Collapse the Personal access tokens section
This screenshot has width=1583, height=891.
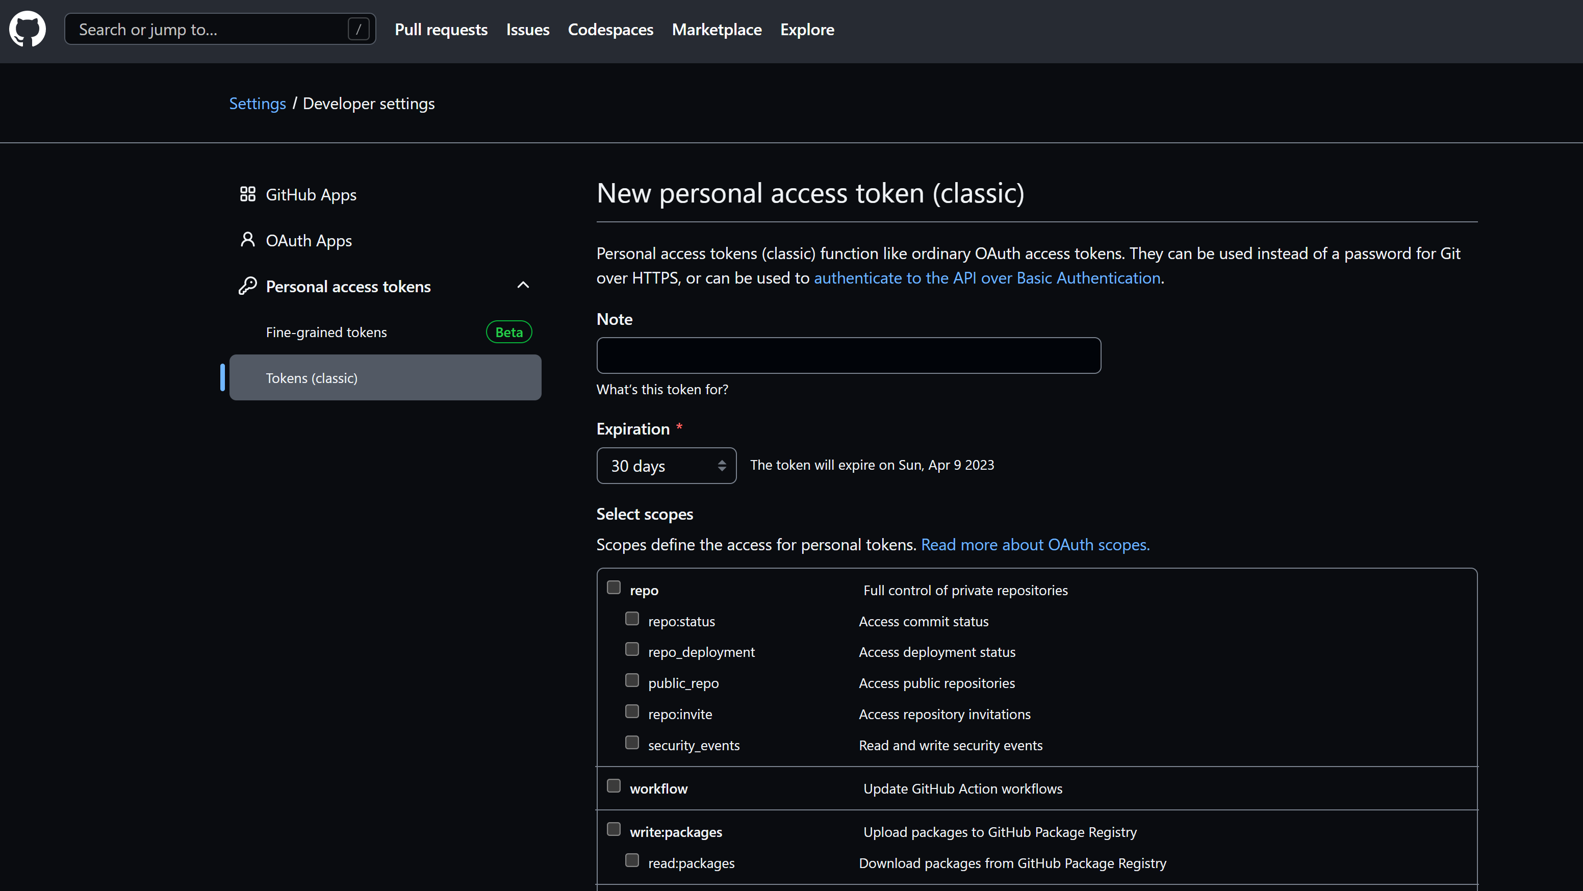click(x=523, y=285)
